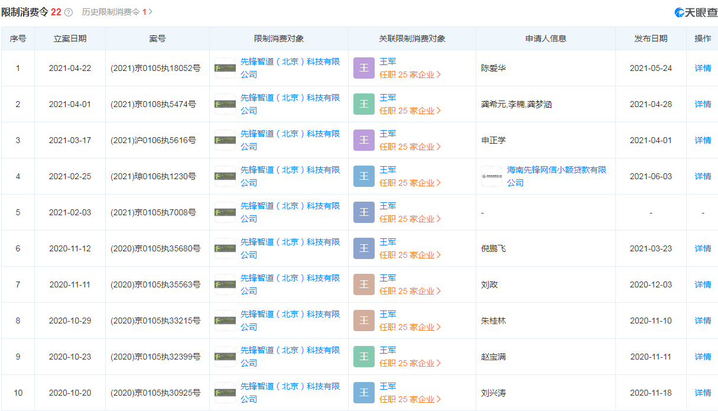This screenshot has height=411, width=718.
Task: Open 详情 for case dated 2021-04-22
Action: [x=703, y=68]
